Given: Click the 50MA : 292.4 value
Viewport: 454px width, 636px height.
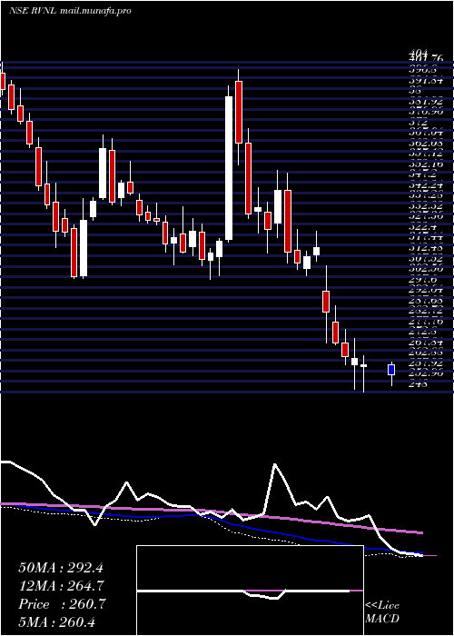Looking at the screenshot, I should (61, 568).
